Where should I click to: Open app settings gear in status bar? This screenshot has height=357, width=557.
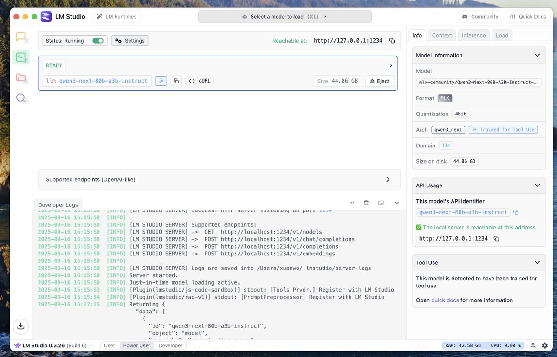coord(545,345)
